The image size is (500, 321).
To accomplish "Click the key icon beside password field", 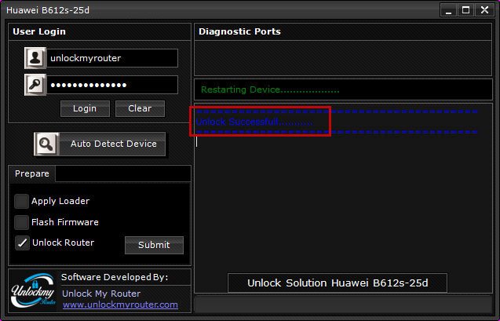I will click(35, 85).
